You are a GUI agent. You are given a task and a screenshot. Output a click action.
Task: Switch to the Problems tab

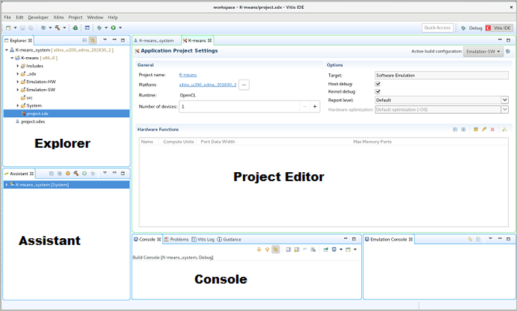click(x=176, y=240)
